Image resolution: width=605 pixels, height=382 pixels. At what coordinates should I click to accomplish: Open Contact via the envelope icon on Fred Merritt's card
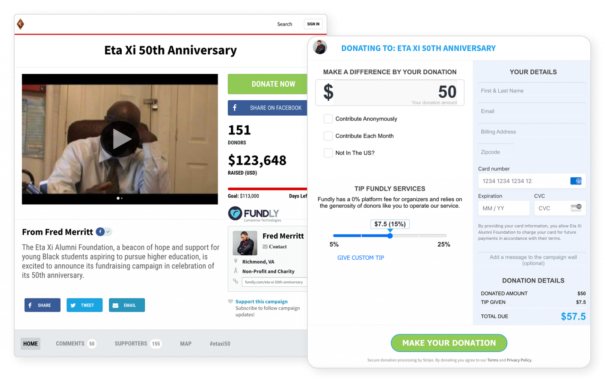tap(265, 246)
